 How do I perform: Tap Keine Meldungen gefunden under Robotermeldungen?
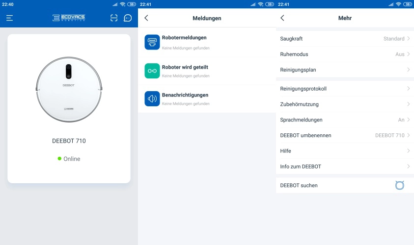(186, 48)
